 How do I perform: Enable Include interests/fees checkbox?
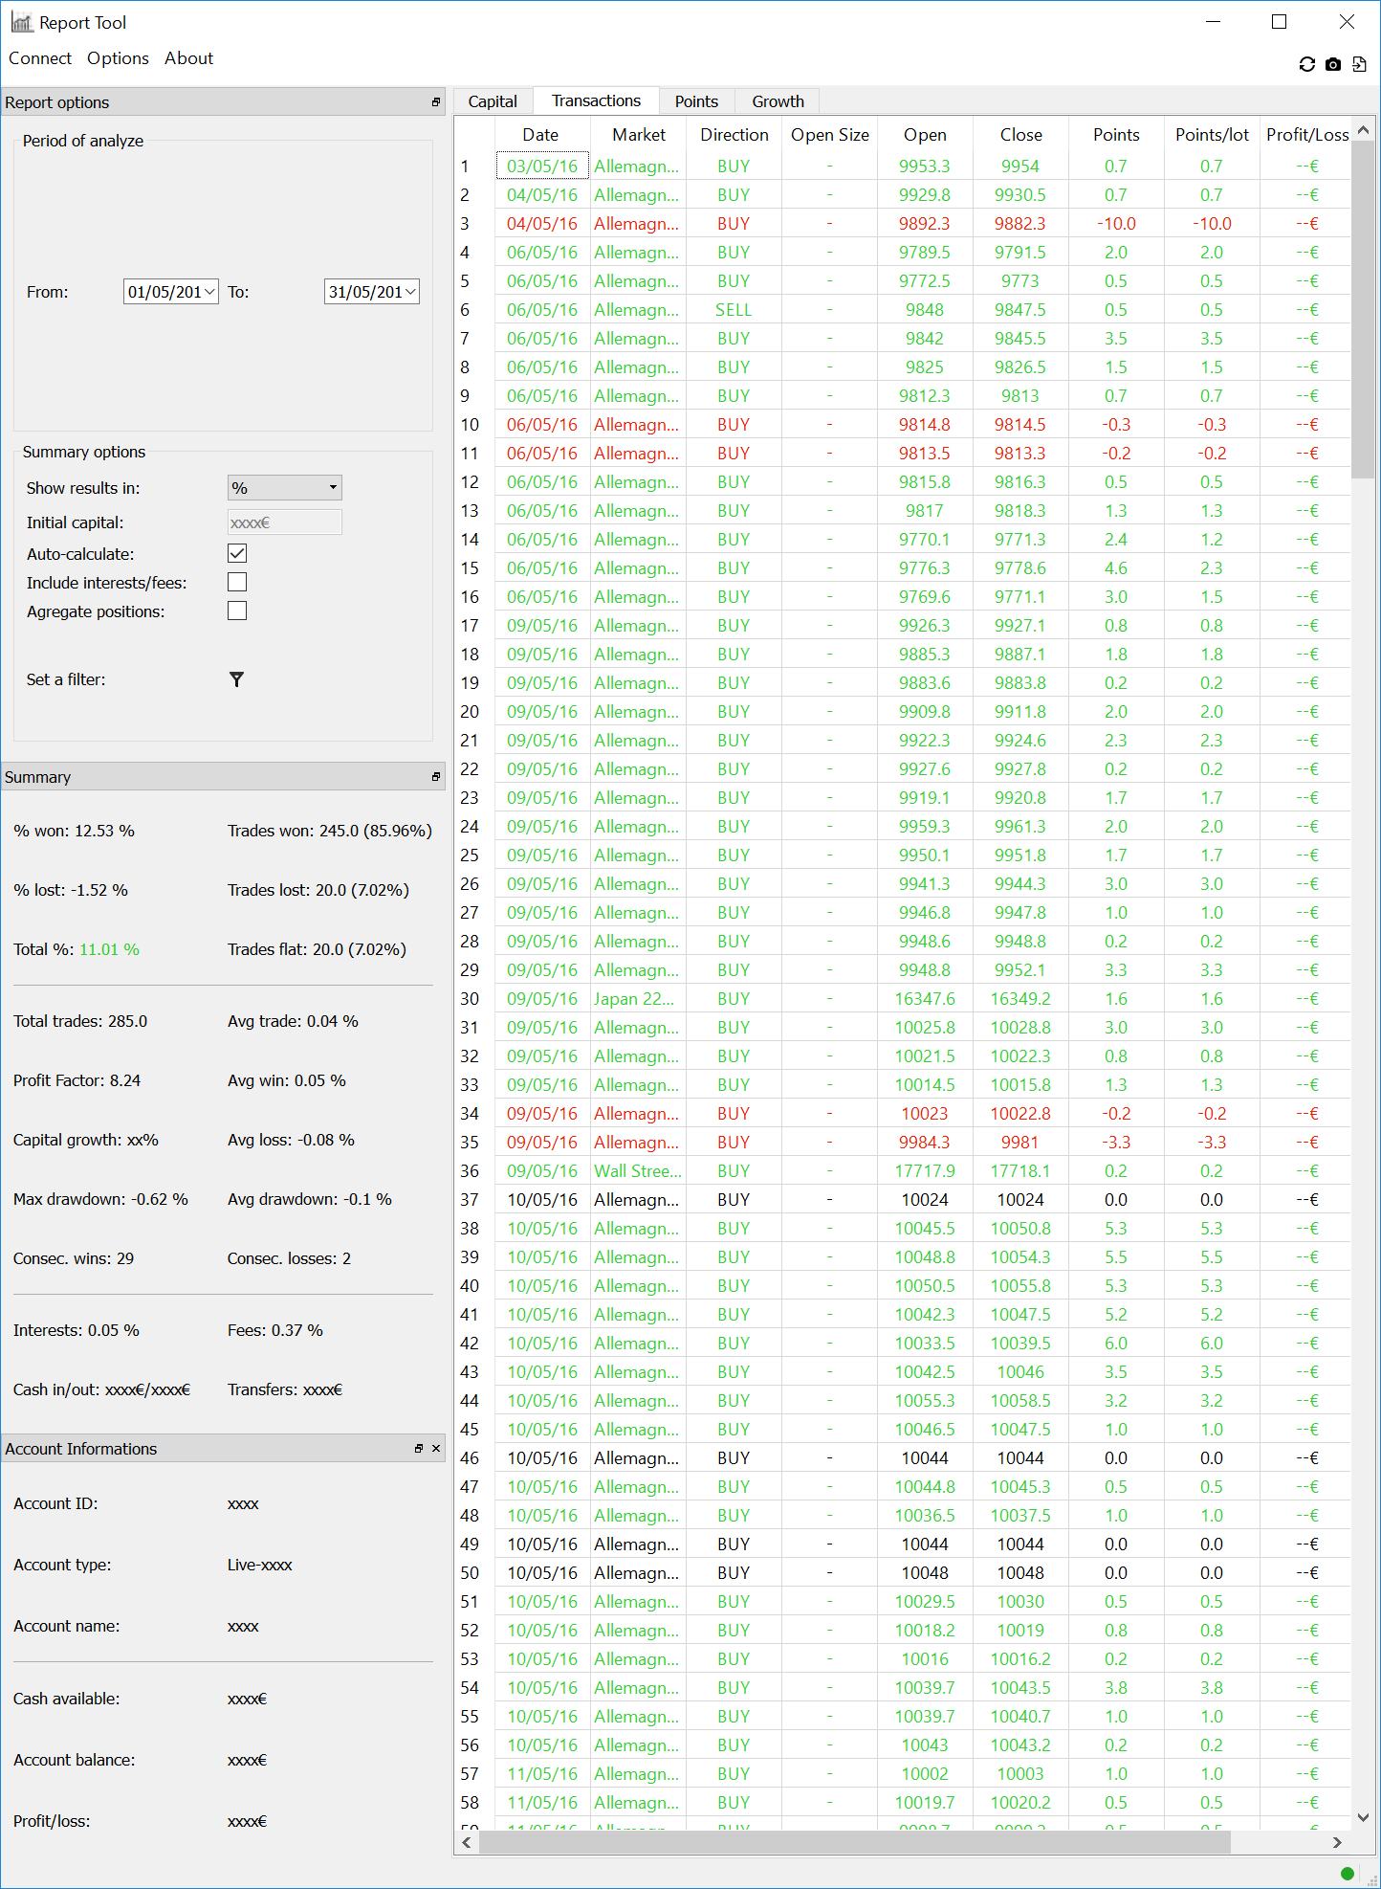point(237,582)
